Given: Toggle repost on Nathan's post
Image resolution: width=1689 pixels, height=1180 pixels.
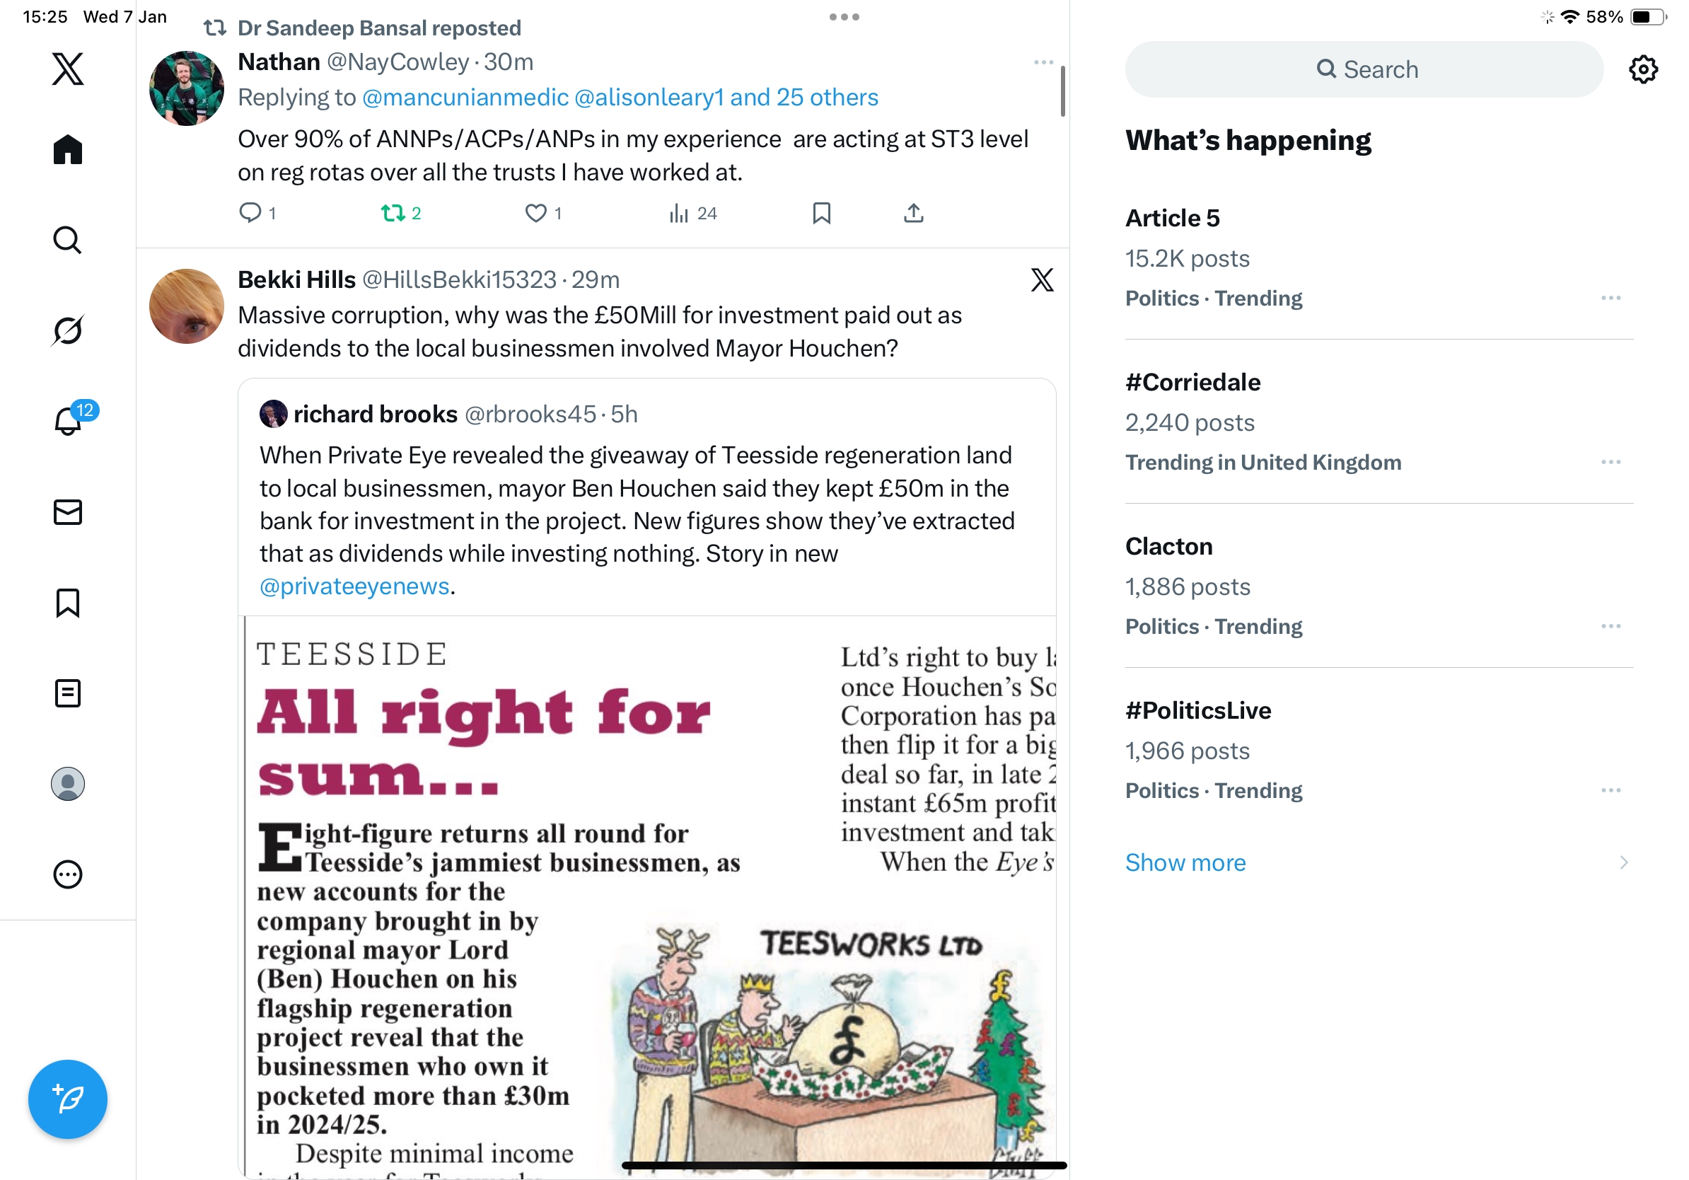Looking at the screenshot, I should pyautogui.click(x=401, y=214).
